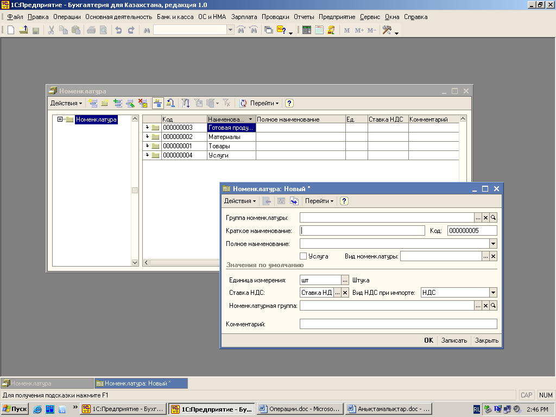Viewport: 556px width, 417px height.
Task: Click tree panel vertical scrollbar down arrow
Action: [135, 262]
